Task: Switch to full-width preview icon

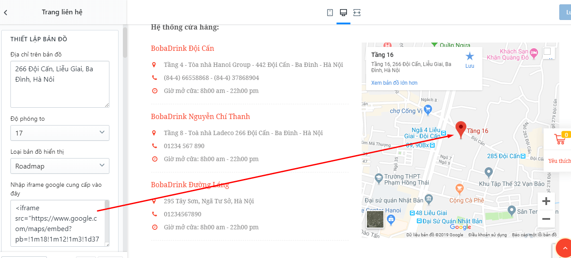Action: tap(357, 12)
